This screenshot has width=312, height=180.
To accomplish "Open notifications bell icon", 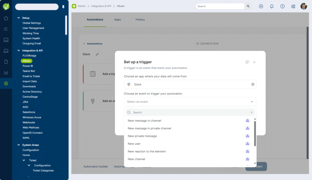I will point(272,6).
